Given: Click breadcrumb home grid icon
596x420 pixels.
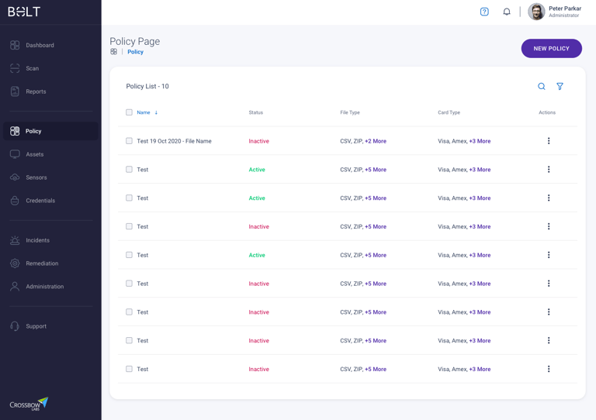Looking at the screenshot, I should (113, 52).
